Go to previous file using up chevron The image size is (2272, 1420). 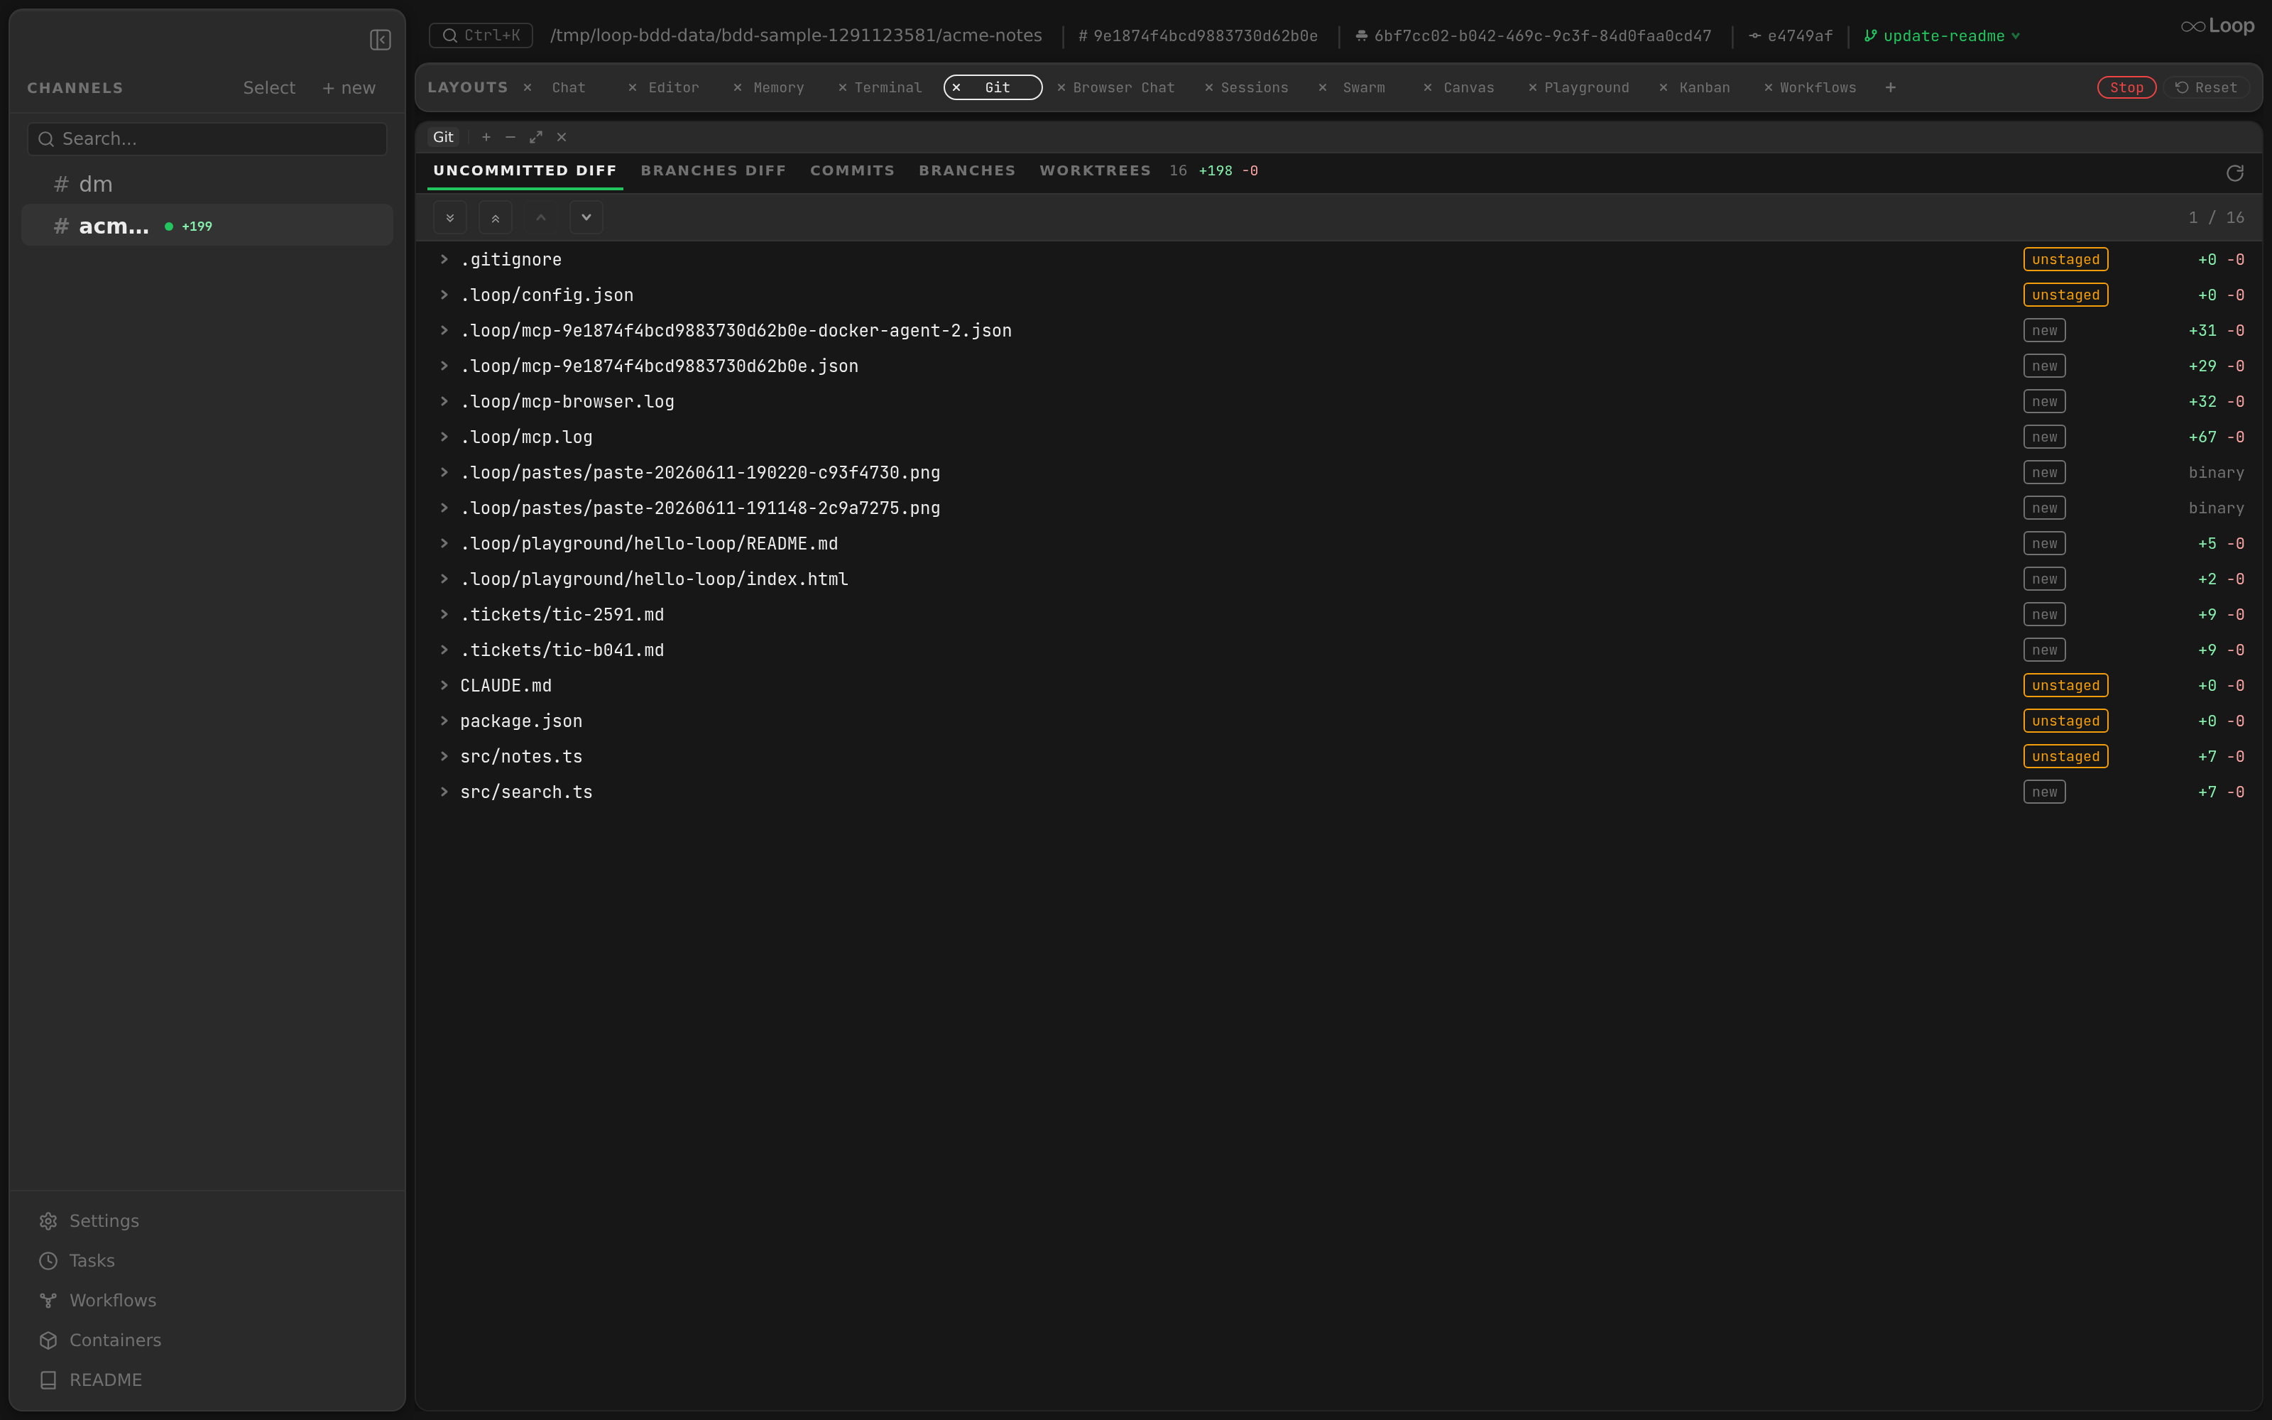coord(541,217)
